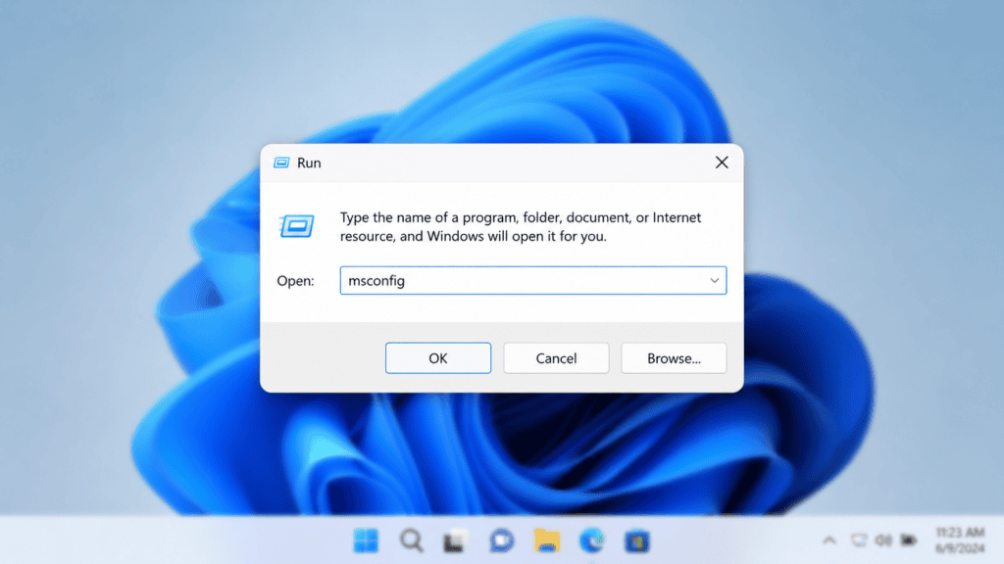Expand the Open history dropdown arrow
This screenshot has width=1004, height=564.
tap(714, 281)
